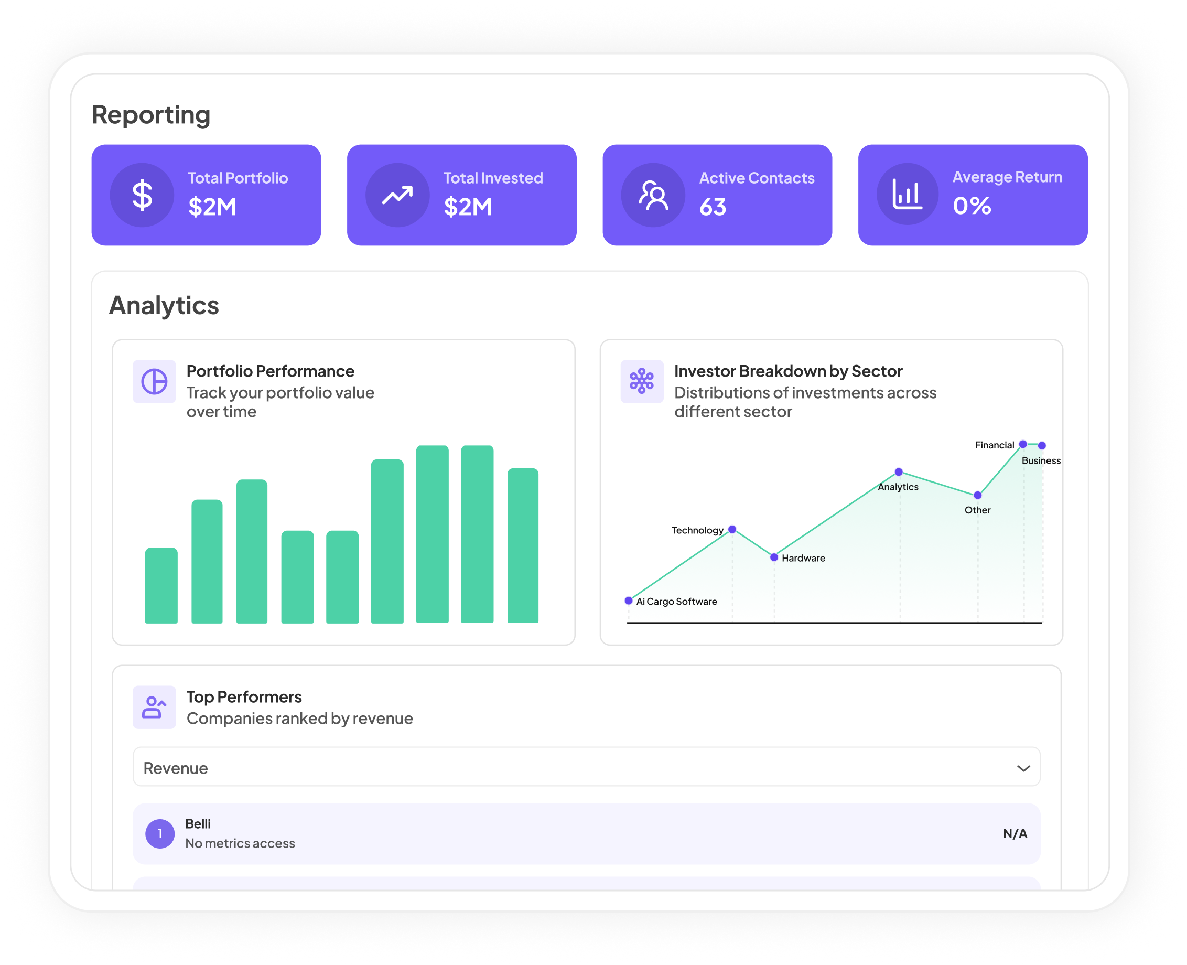Click the Technology data point on chart
The image size is (1187, 965).
coord(732,529)
